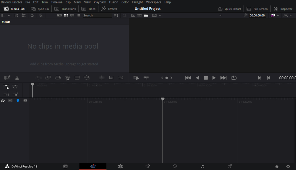Toggle linked selection in the timeline
Viewport: 296px width, 170px height.
[x=10, y=101]
